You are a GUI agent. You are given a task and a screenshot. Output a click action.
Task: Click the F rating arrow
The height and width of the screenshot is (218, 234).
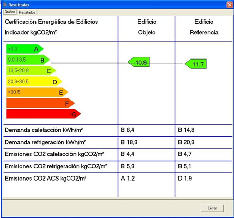(40, 103)
